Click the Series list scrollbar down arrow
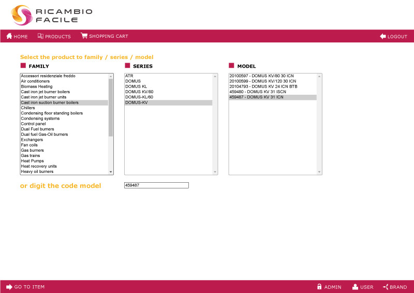Screen dimensions: 414x293 point(215,172)
